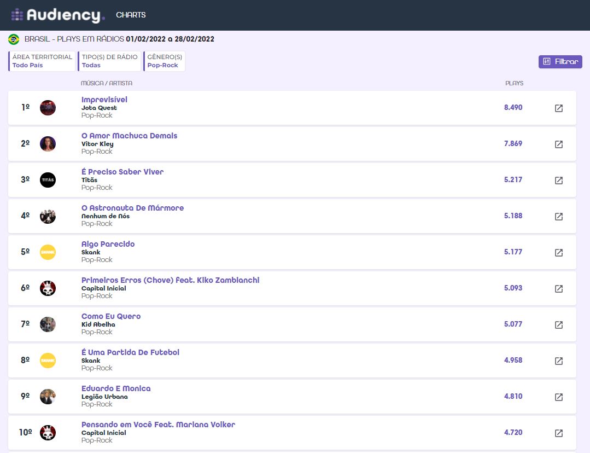Click the Skank avatar beside Algo Parecido
Screen dimensions: 590x453
coord(48,252)
